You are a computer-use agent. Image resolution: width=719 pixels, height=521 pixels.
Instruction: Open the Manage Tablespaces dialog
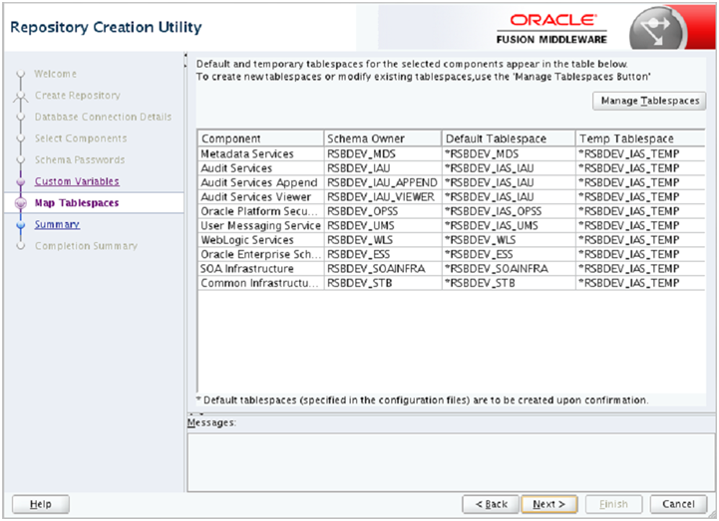(649, 101)
